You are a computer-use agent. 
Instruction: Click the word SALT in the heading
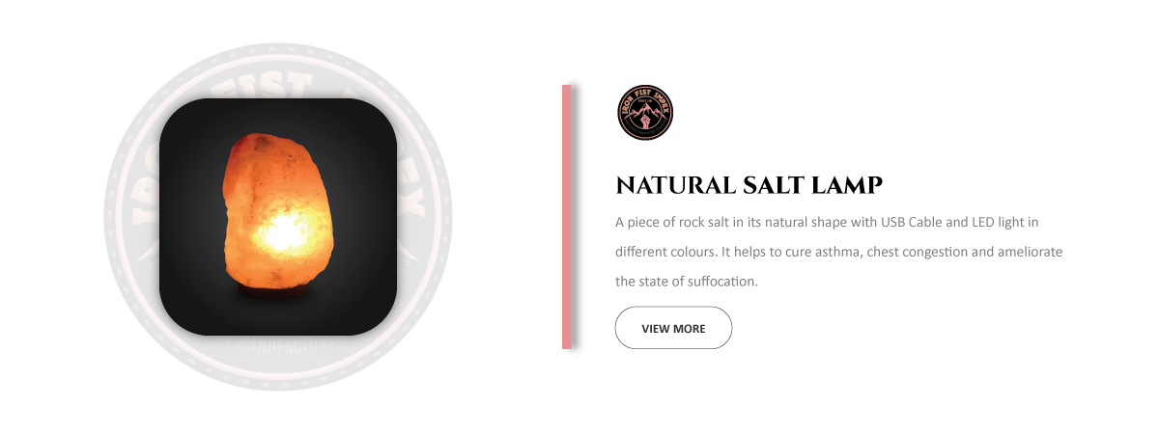click(x=773, y=185)
